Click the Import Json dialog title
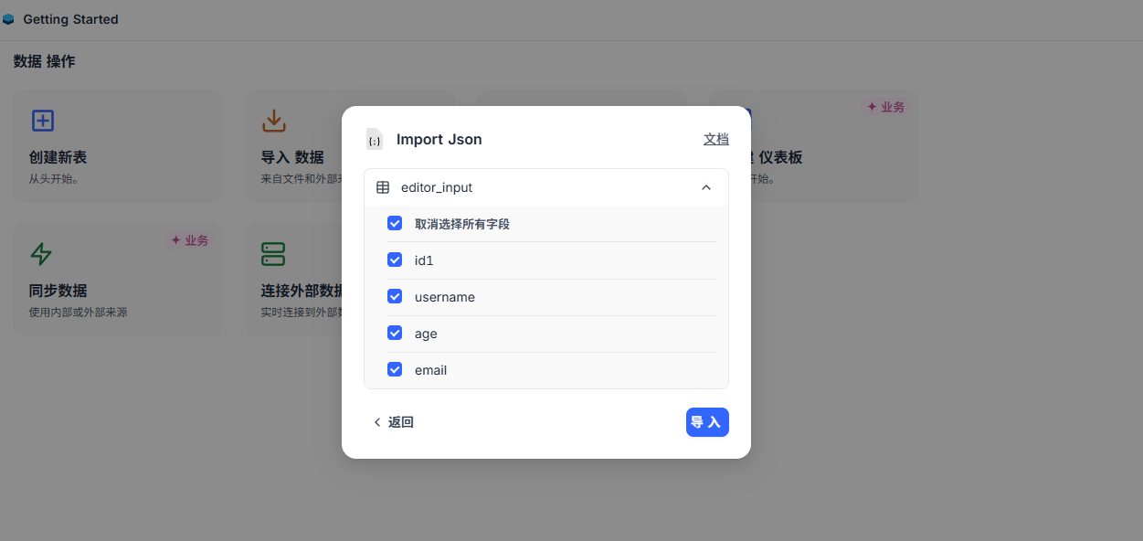Image resolution: width=1143 pixels, height=541 pixels. click(x=439, y=139)
